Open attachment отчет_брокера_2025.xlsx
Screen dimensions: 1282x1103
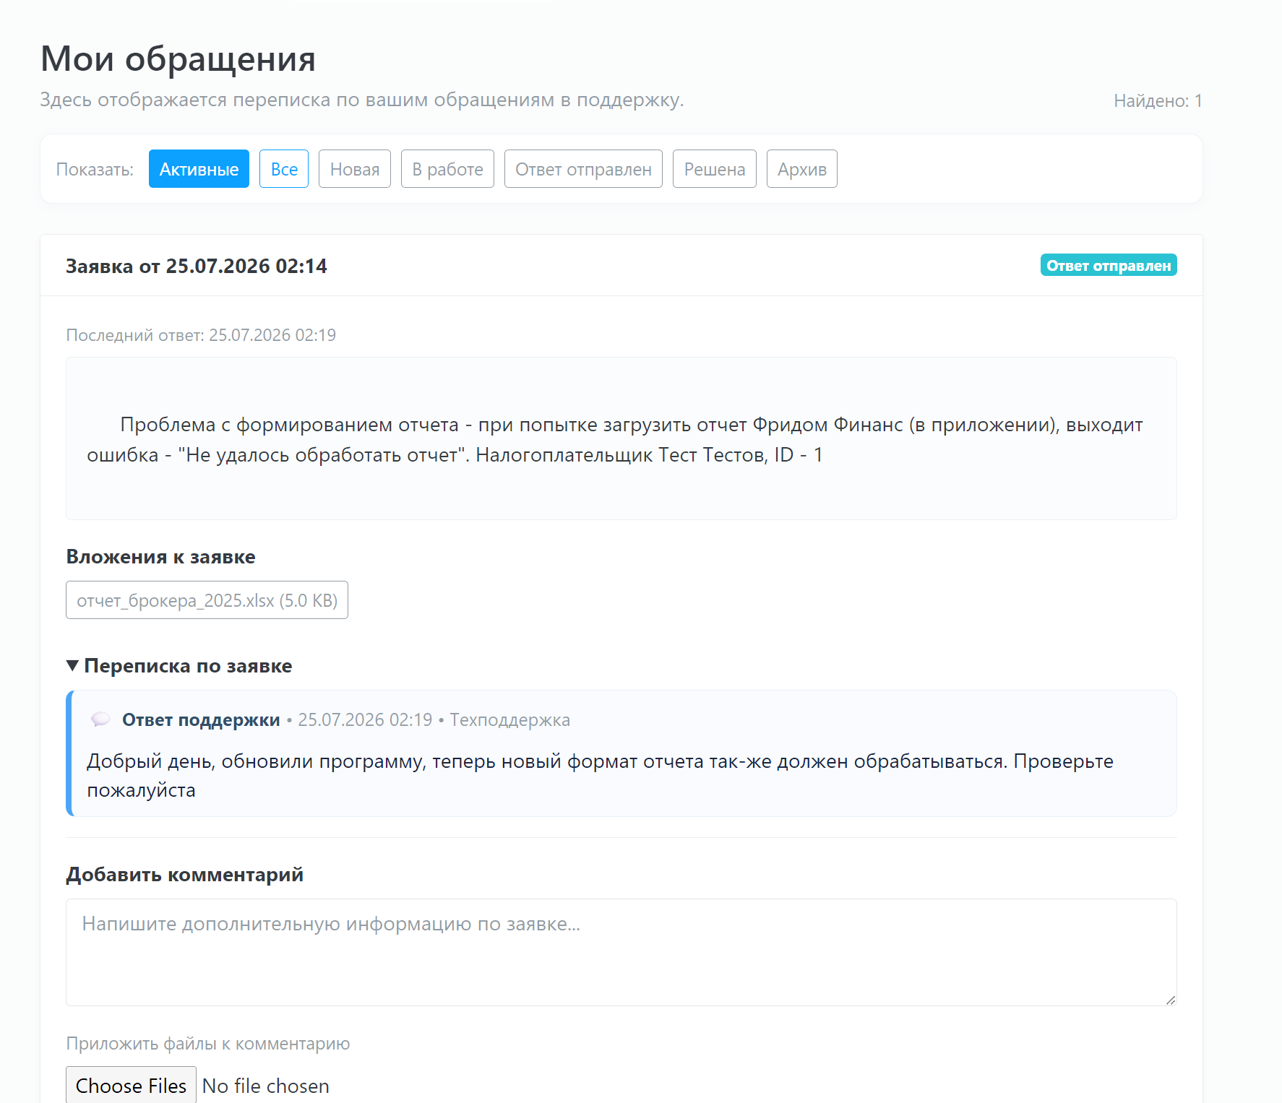click(207, 600)
